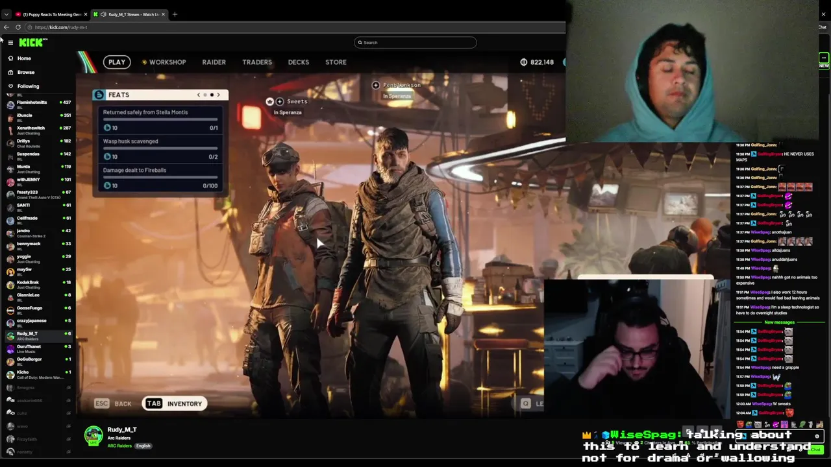
Task: Open the tab search dropdown arrow
Action: (x=6, y=14)
